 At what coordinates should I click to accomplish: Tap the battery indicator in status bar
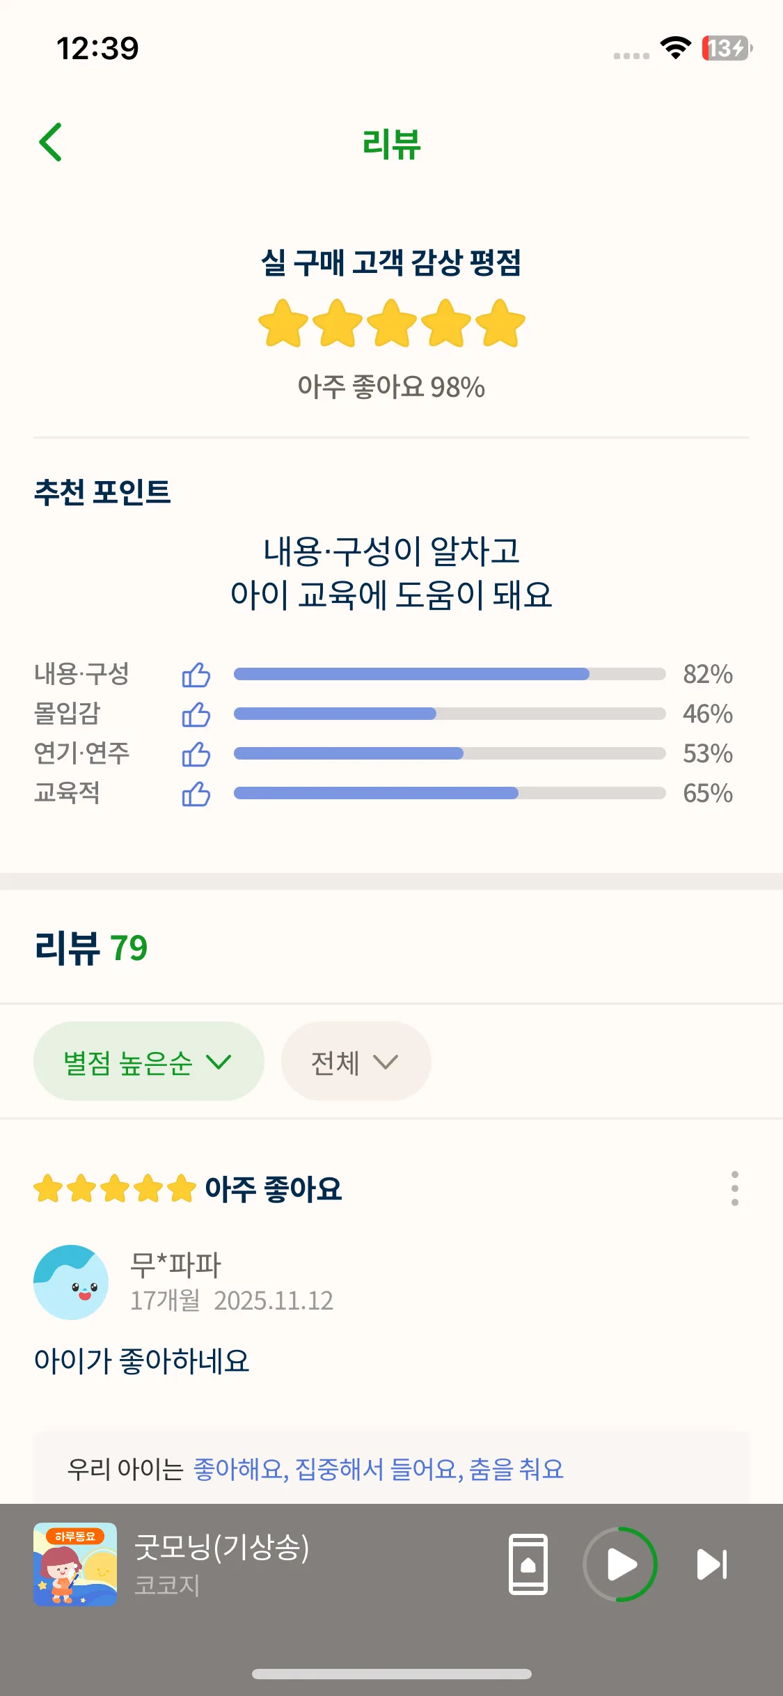coord(727,48)
